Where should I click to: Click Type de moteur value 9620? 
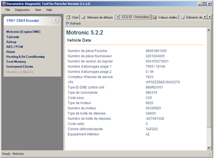149,103
